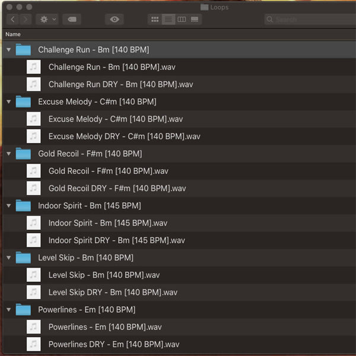Image resolution: width=356 pixels, height=356 pixels.
Task: Open the Action gear menu
Action: (x=46, y=19)
